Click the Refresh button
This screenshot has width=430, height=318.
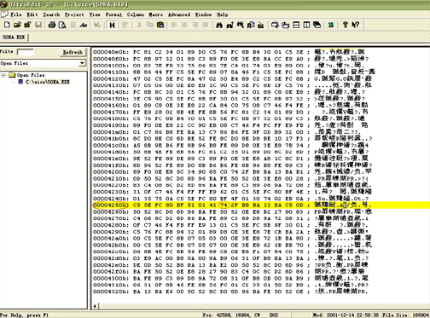coord(73,52)
